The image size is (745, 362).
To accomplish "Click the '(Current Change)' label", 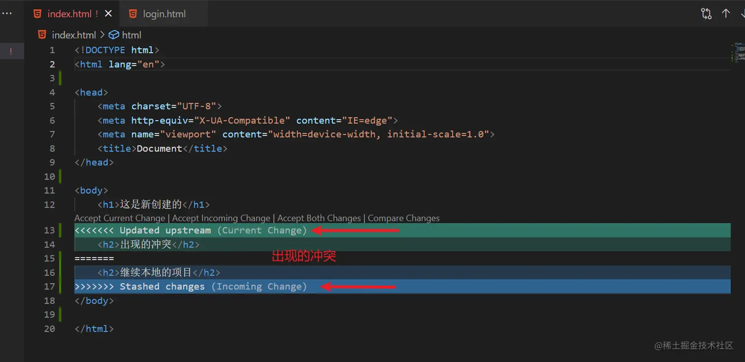I will click(262, 230).
